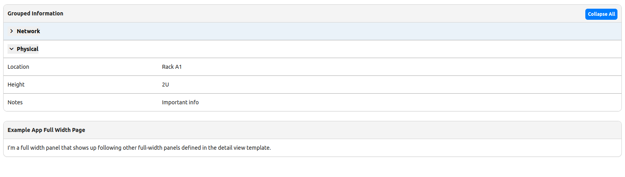Click the Physical group label
Viewport: 625px width, 177px height.
pos(27,49)
